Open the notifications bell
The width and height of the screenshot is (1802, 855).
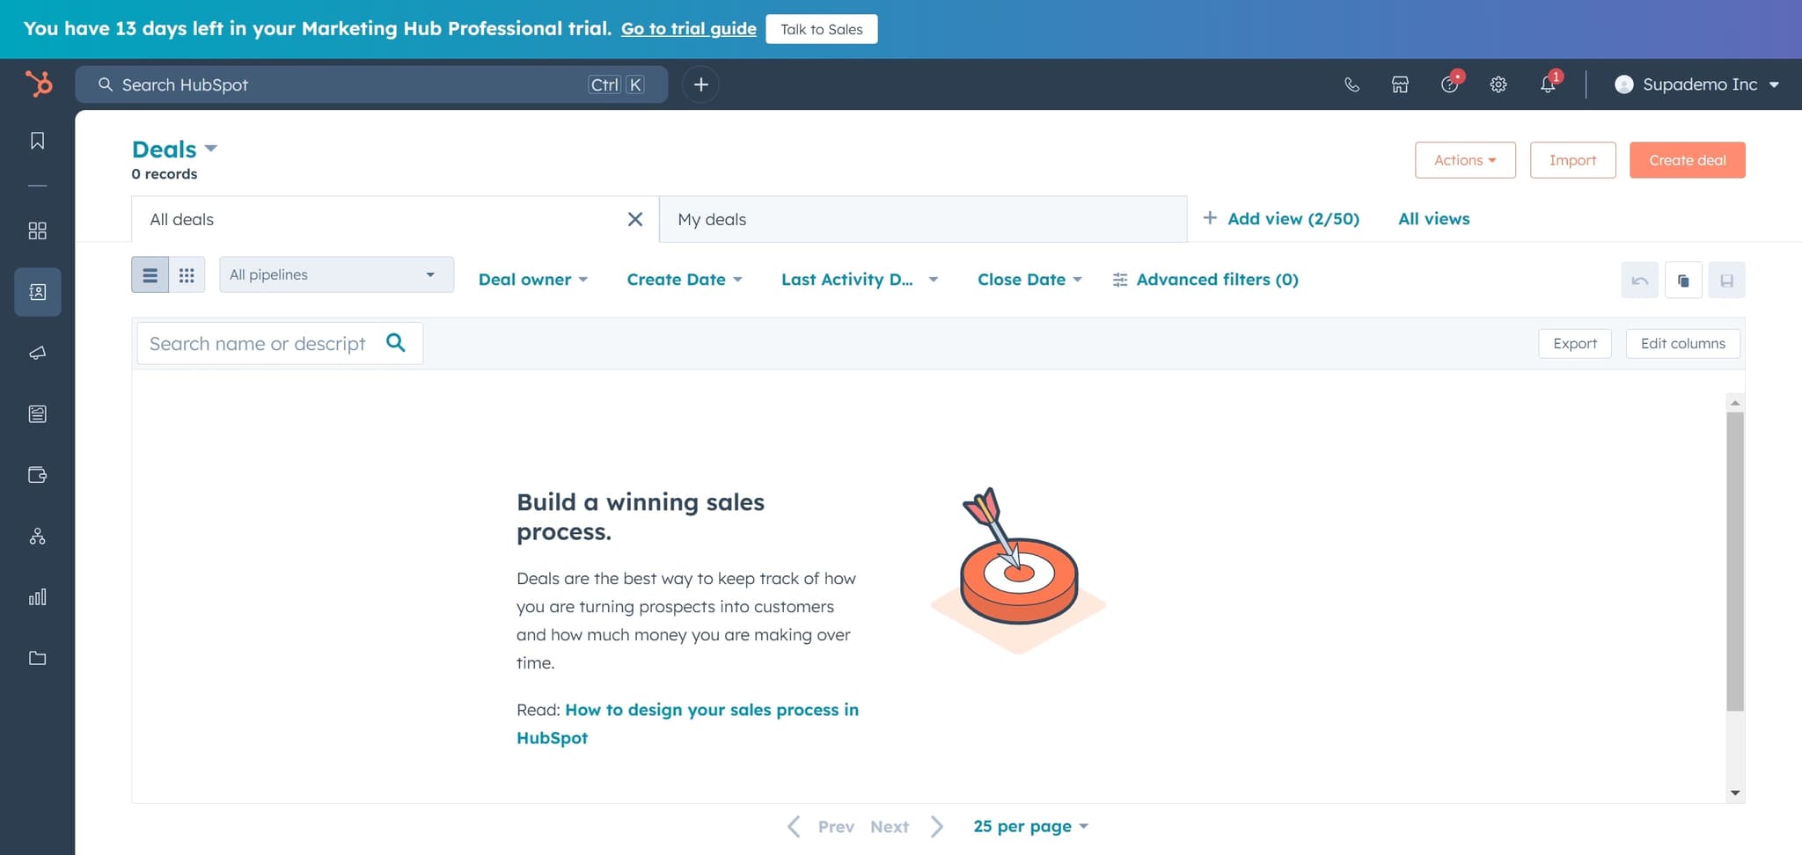1548,84
